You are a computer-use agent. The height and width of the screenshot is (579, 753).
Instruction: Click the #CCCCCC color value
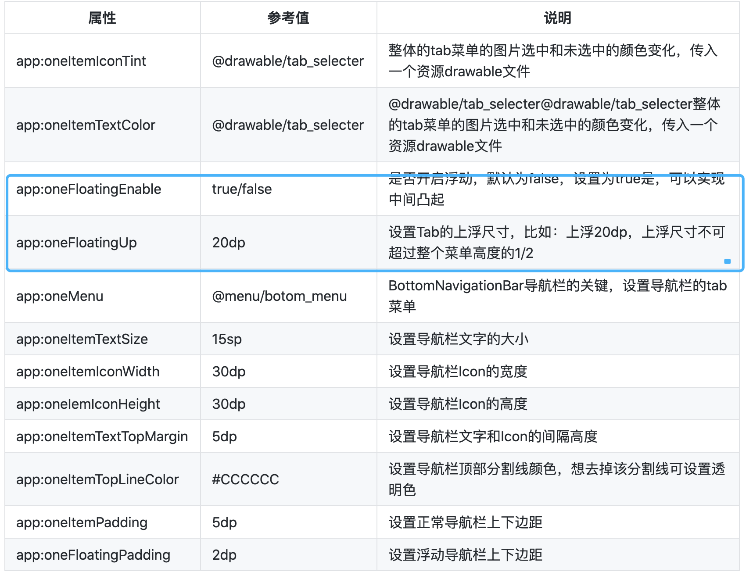coord(245,479)
